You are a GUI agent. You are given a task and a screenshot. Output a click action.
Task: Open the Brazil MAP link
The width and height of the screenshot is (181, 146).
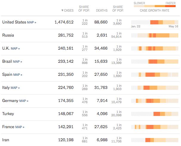click(18, 62)
